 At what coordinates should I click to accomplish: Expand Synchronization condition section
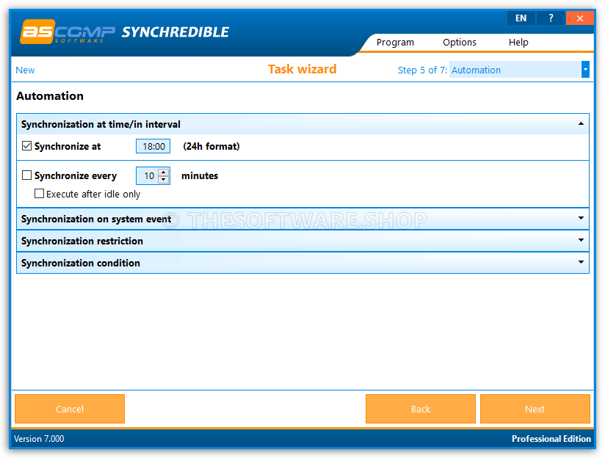click(303, 263)
